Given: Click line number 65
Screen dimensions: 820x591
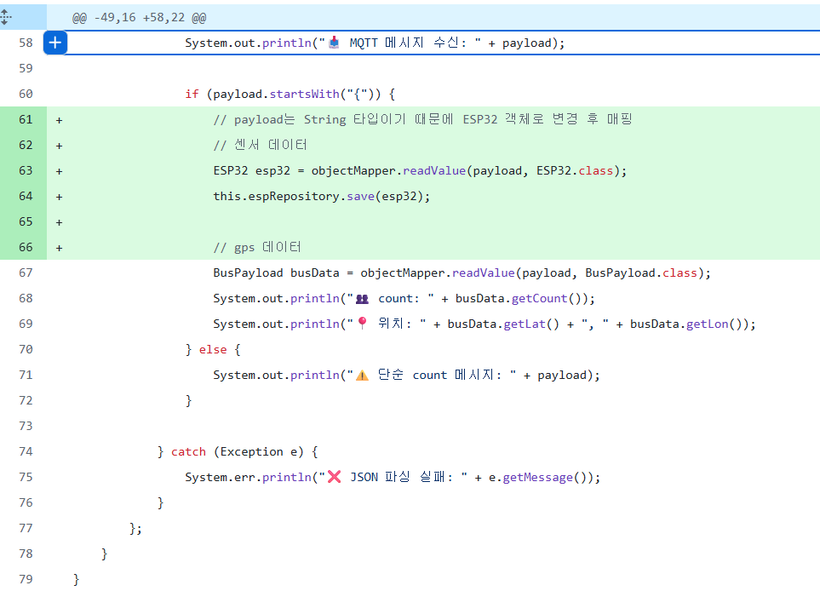Looking at the screenshot, I should pyautogui.click(x=26, y=221).
